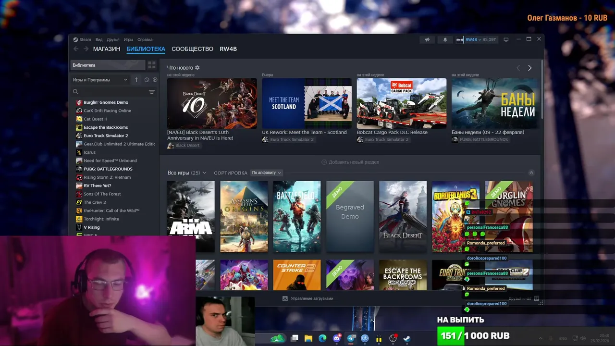Select the БИБЛИОТЕКА tab

click(146, 49)
